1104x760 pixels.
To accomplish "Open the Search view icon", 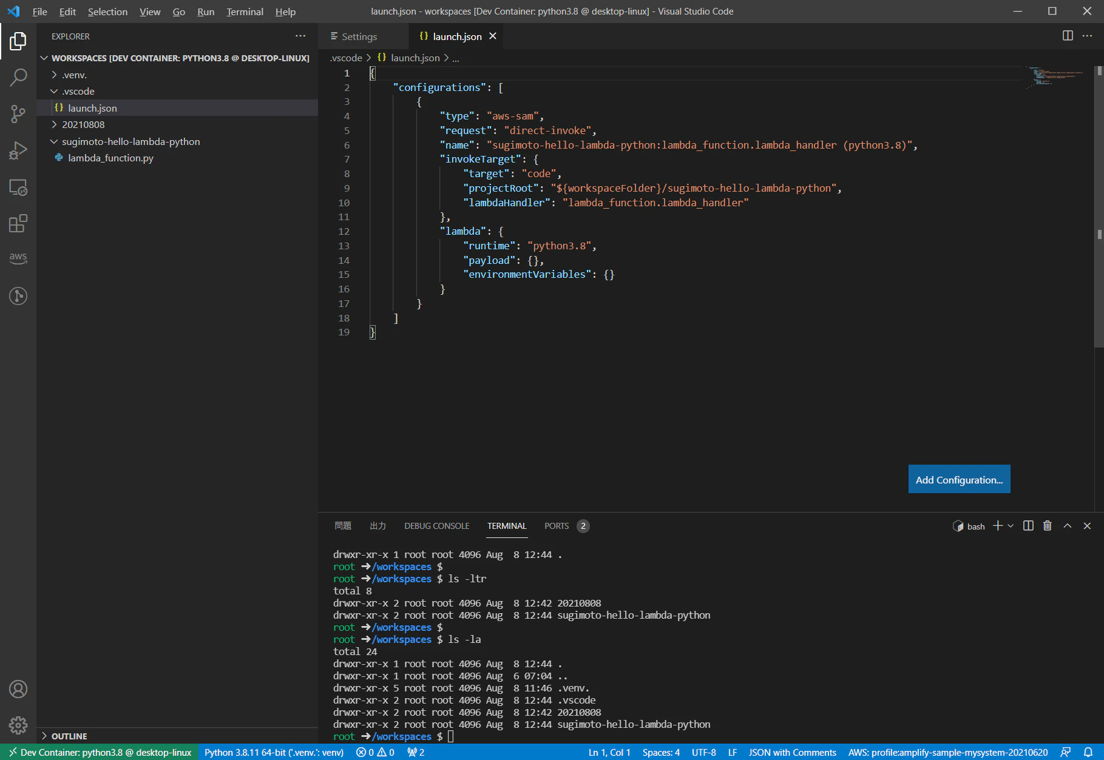I will click(x=18, y=78).
